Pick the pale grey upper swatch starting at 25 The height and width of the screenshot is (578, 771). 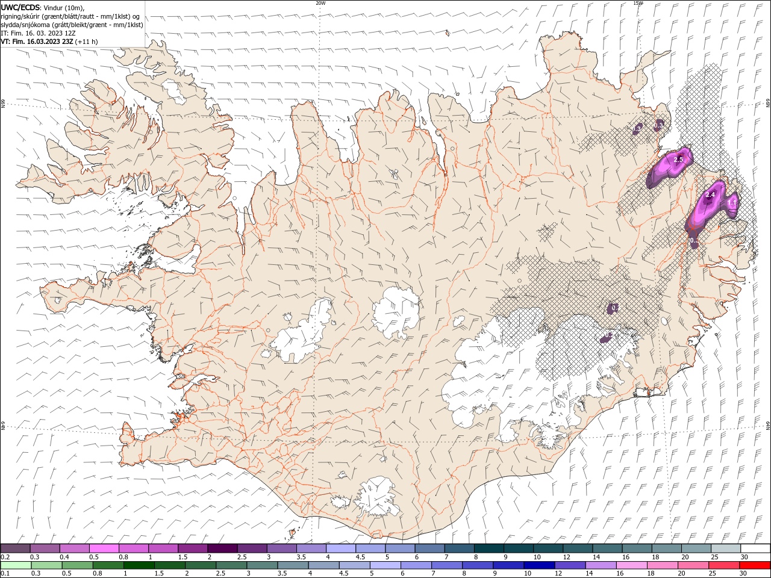pos(725,548)
